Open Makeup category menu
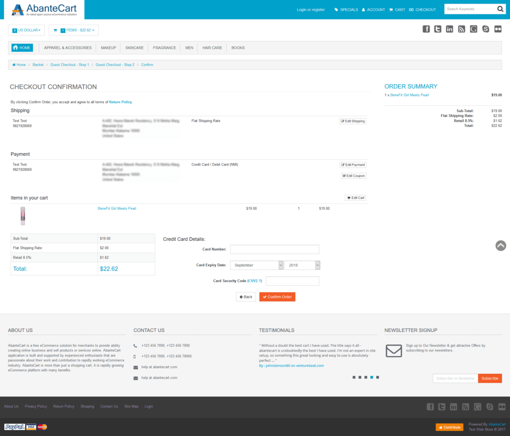Image resolution: width=510 pixels, height=436 pixels. (108, 48)
